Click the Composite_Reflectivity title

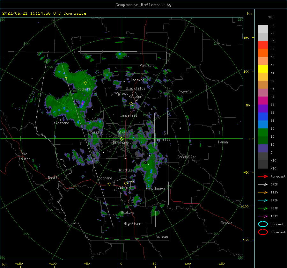(143, 5)
